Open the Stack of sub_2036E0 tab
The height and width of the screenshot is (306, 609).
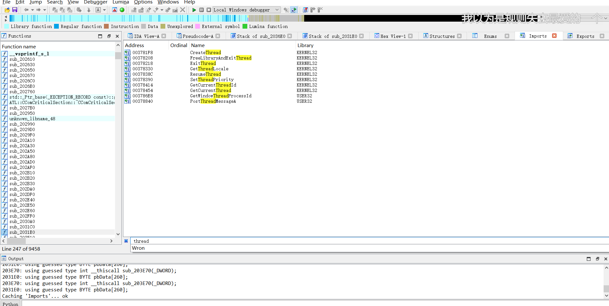pyautogui.click(x=261, y=36)
